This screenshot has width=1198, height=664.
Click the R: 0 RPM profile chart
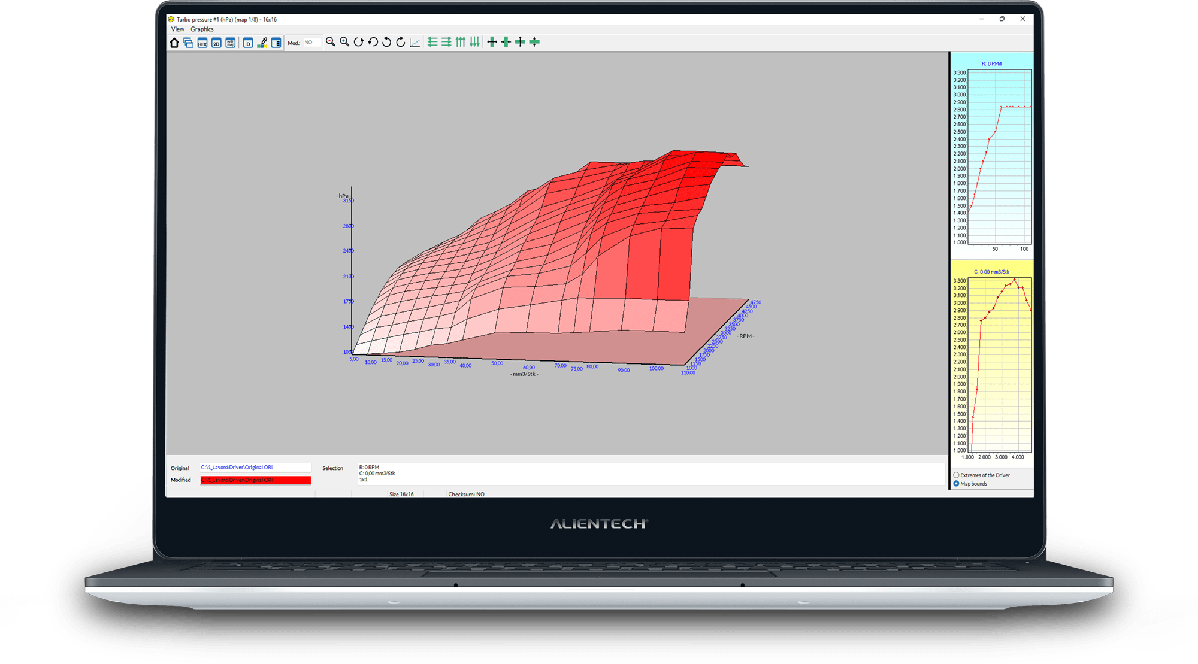pos(999,157)
